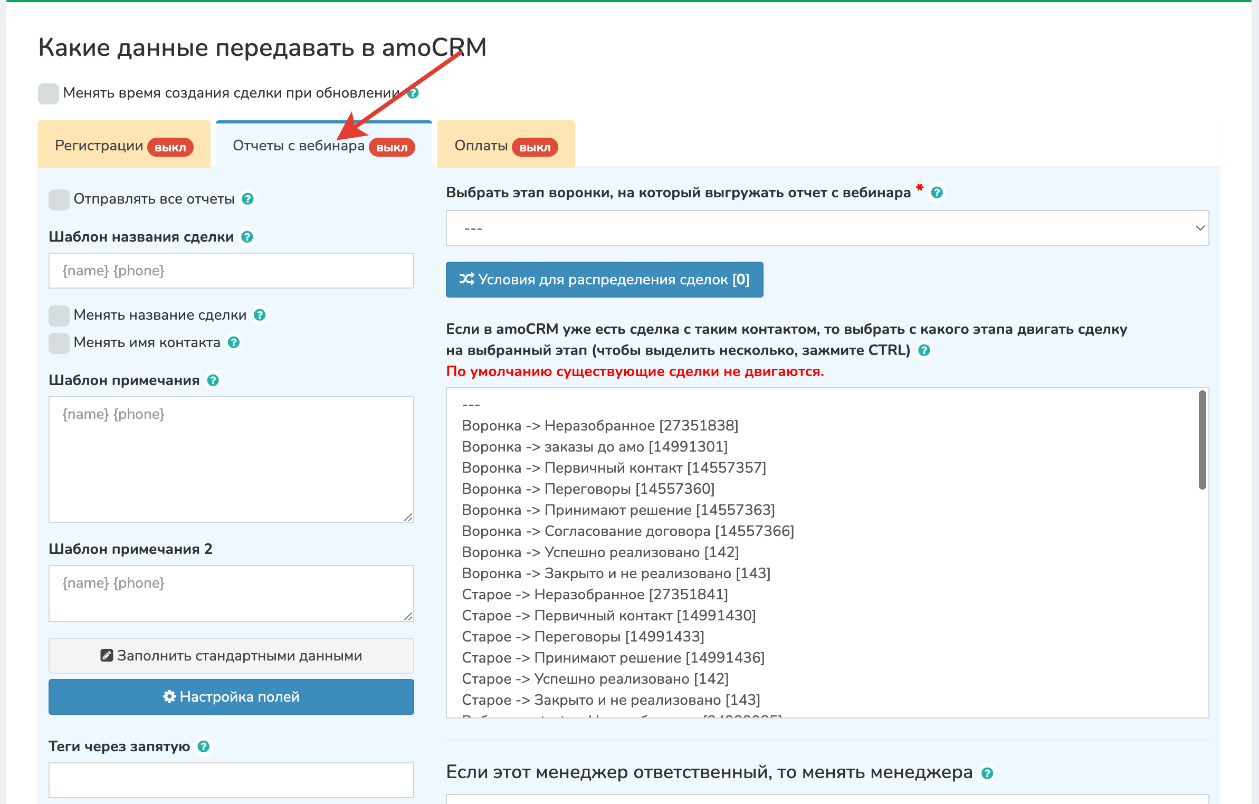The height and width of the screenshot is (804, 1259).
Task: Click help icon beside Менять имя контакта
Action: pyautogui.click(x=234, y=342)
